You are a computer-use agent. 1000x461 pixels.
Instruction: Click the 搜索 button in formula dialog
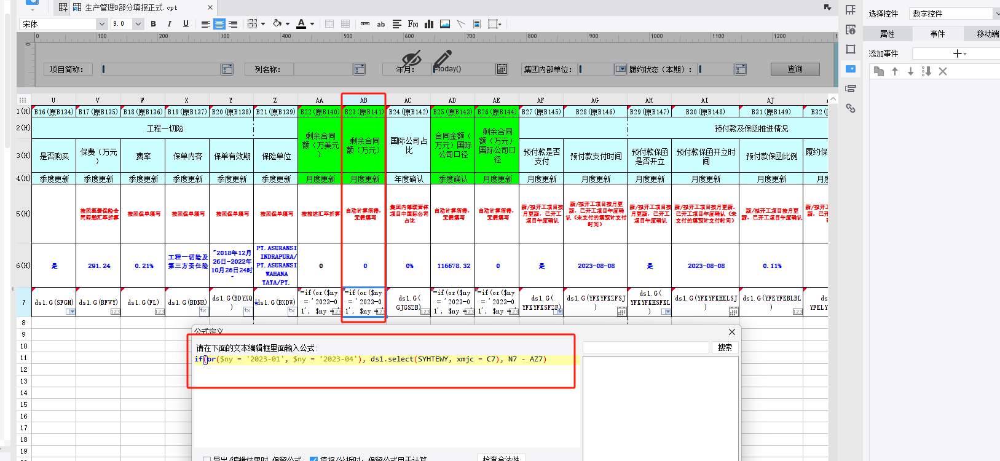[725, 347]
